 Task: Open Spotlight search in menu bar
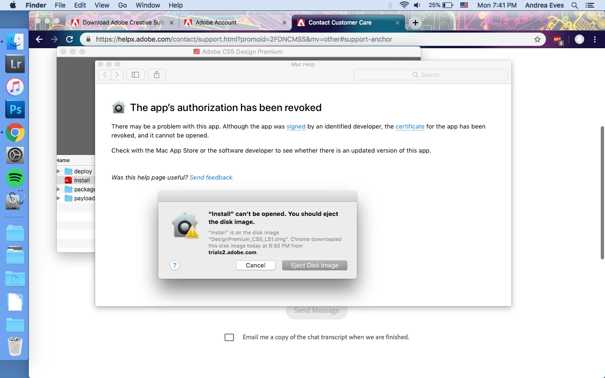click(575, 5)
